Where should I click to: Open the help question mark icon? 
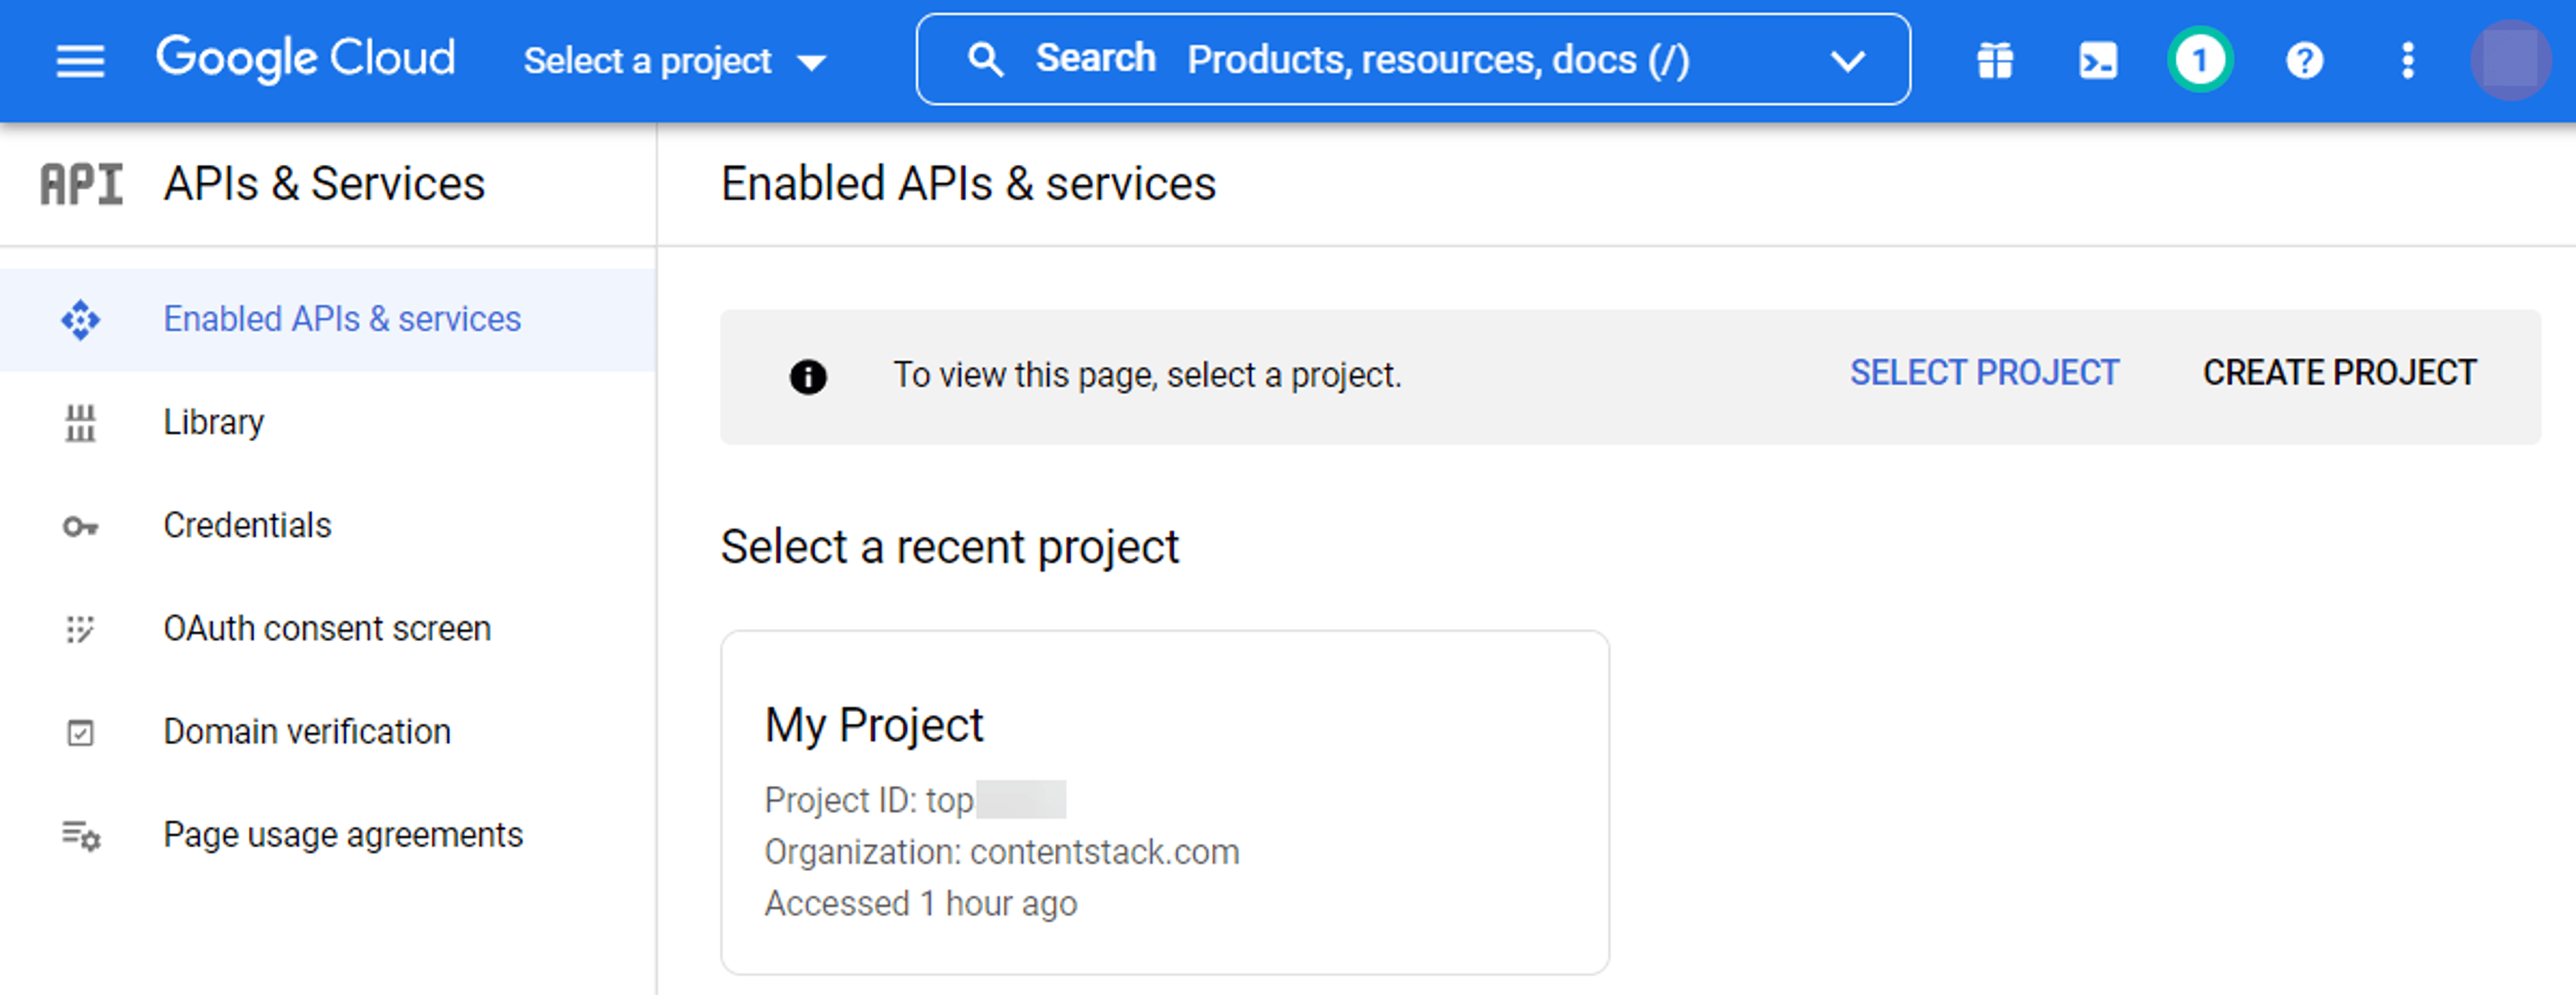pos(2304,61)
